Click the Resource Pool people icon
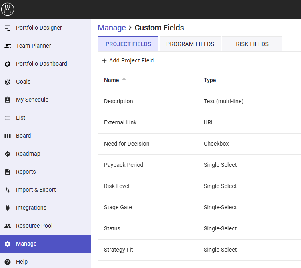The width and height of the screenshot is (301, 268). [8, 226]
